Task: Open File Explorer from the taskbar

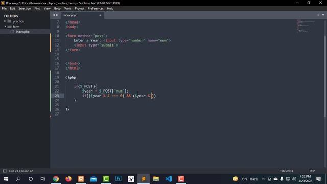Action: tap(156, 179)
